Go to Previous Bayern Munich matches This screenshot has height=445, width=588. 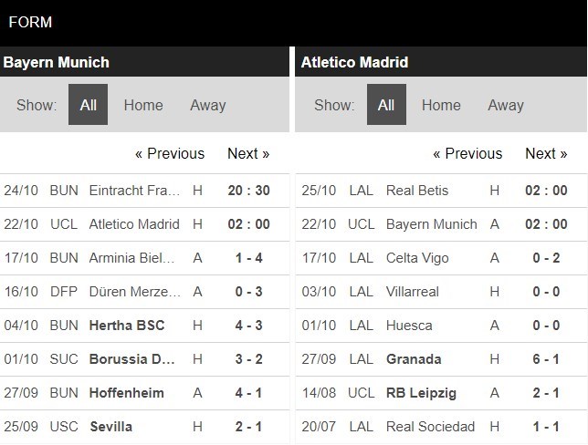click(170, 153)
